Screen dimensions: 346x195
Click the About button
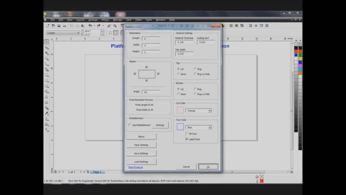[x=141, y=137]
